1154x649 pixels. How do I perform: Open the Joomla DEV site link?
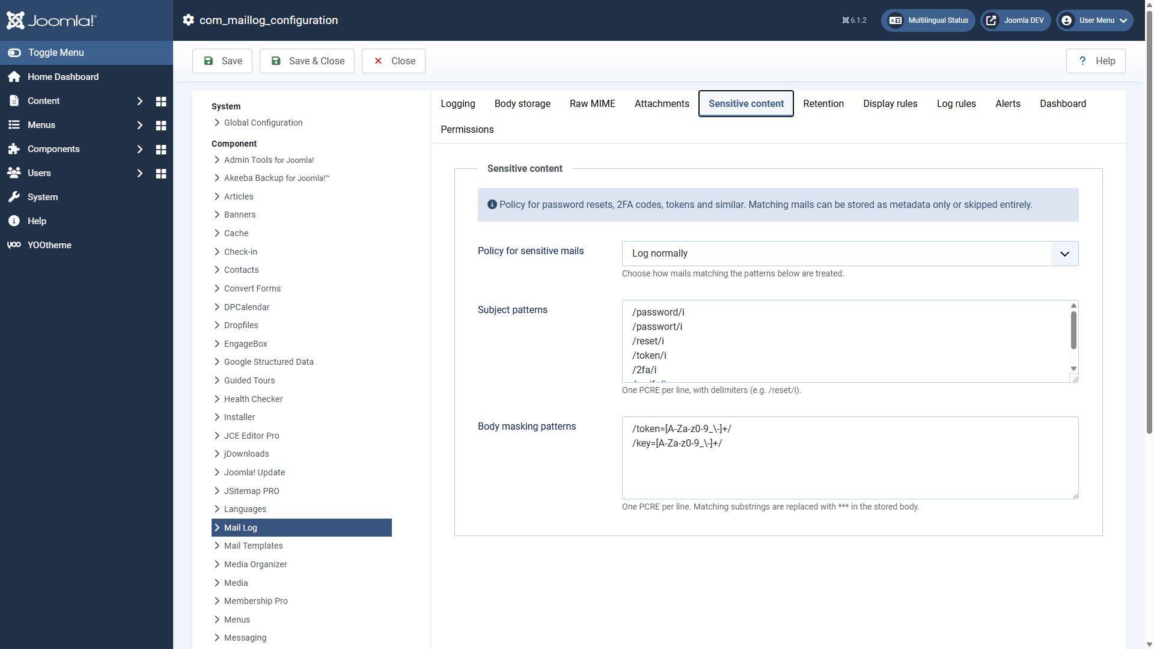click(1016, 20)
